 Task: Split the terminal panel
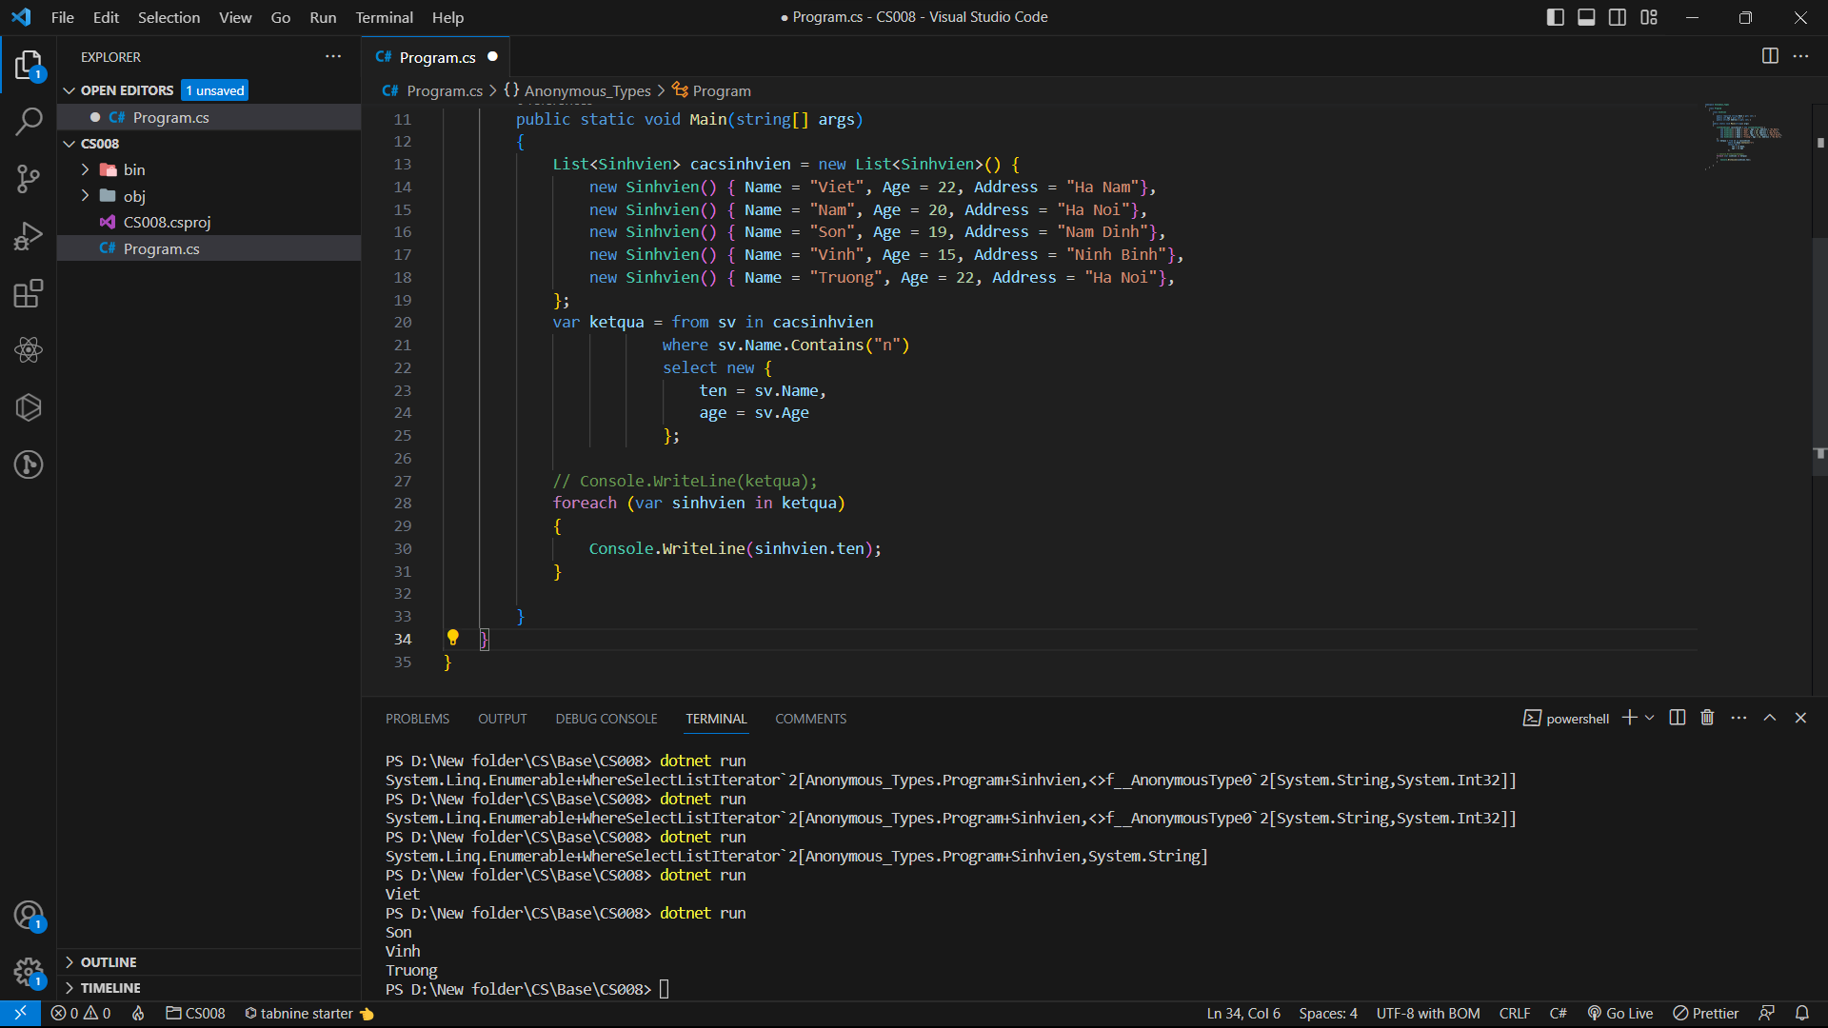click(1678, 718)
